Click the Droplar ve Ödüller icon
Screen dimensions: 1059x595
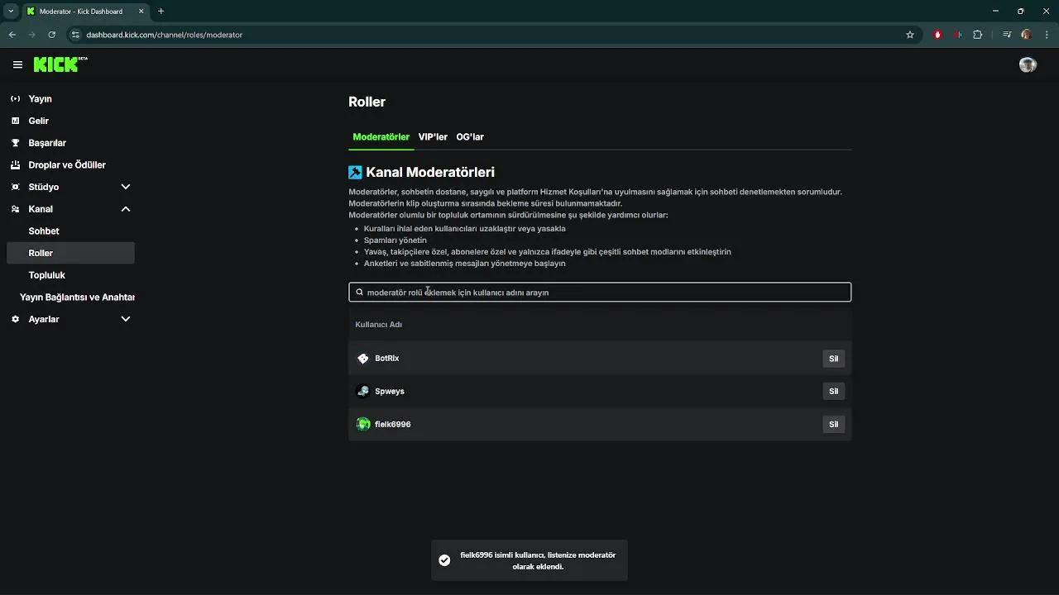(15, 164)
